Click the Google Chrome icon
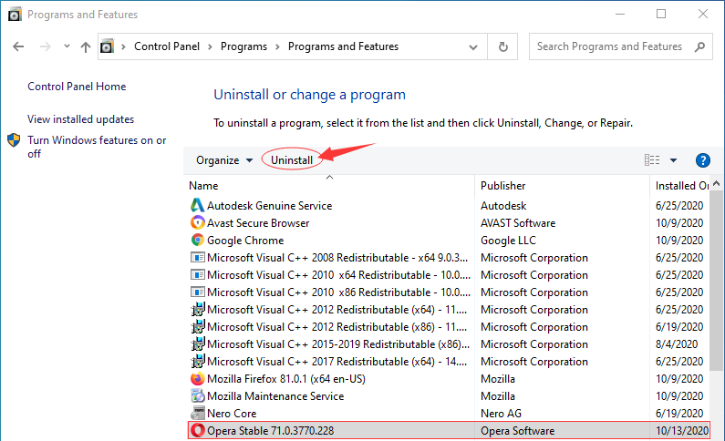Screen dimensions: 725x441 pyautogui.click(x=197, y=240)
